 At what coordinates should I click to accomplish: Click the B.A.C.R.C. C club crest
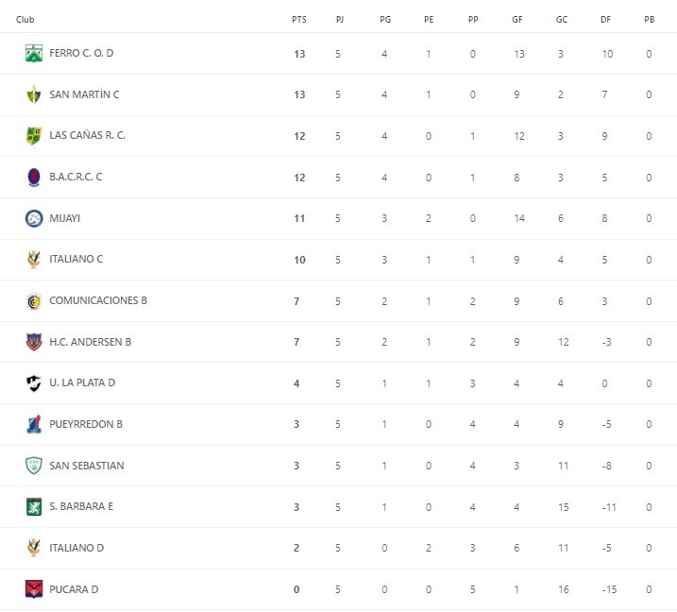coord(34,177)
